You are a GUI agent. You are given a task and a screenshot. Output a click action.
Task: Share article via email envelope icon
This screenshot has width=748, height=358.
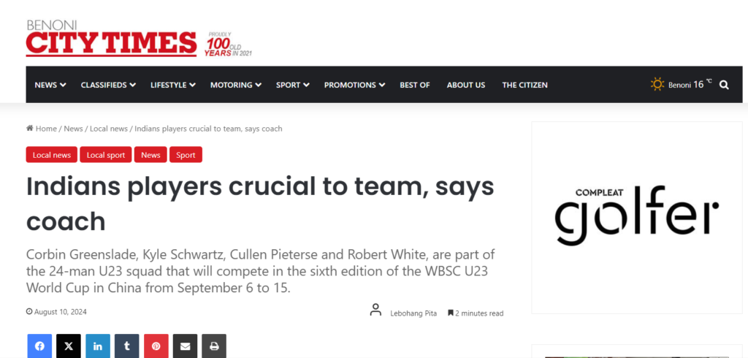point(185,346)
